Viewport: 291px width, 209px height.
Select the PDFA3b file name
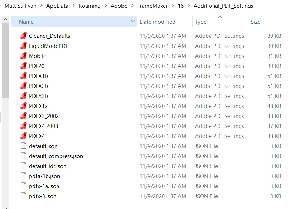click(39, 96)
